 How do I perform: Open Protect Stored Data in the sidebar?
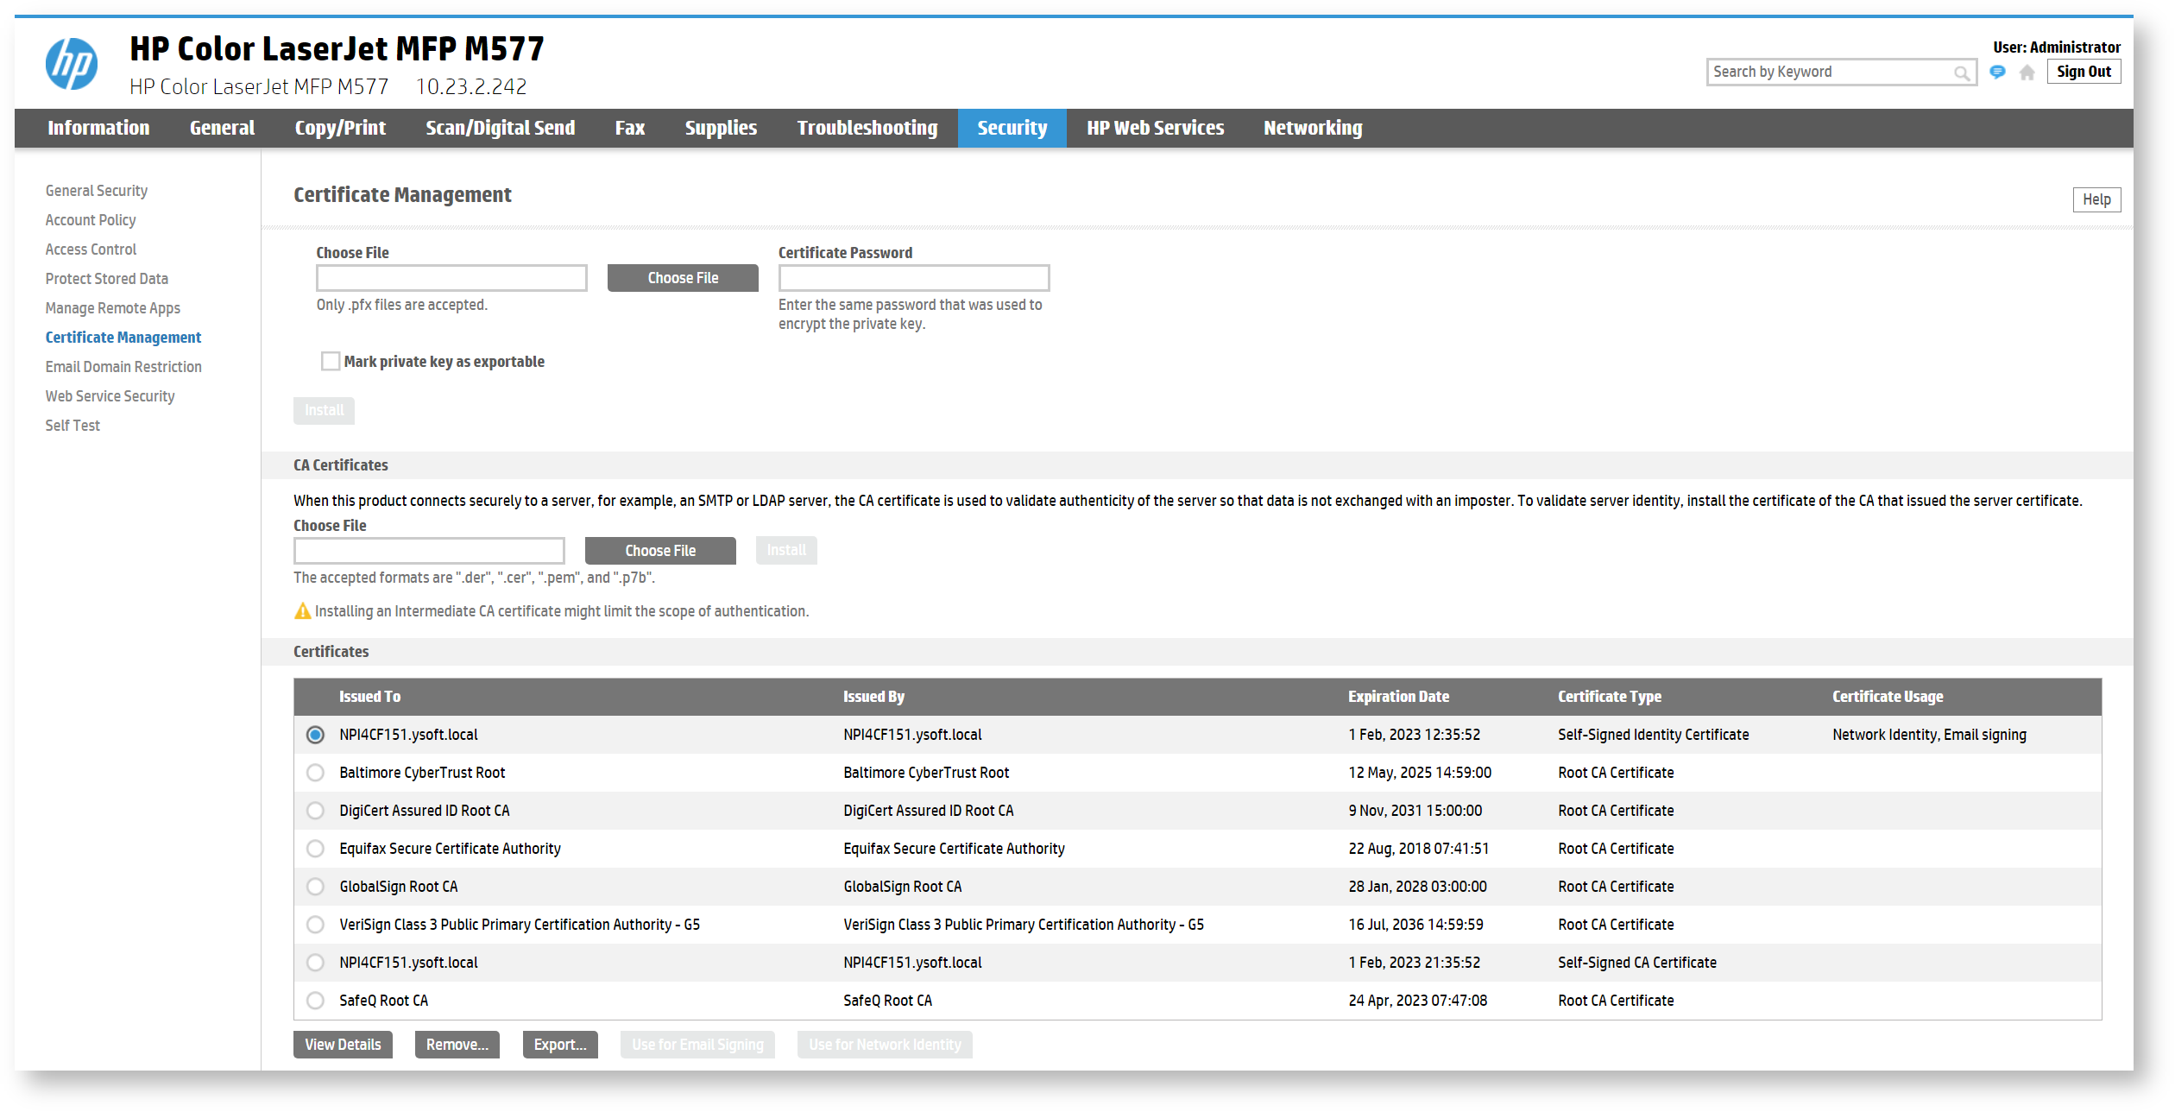107,279
